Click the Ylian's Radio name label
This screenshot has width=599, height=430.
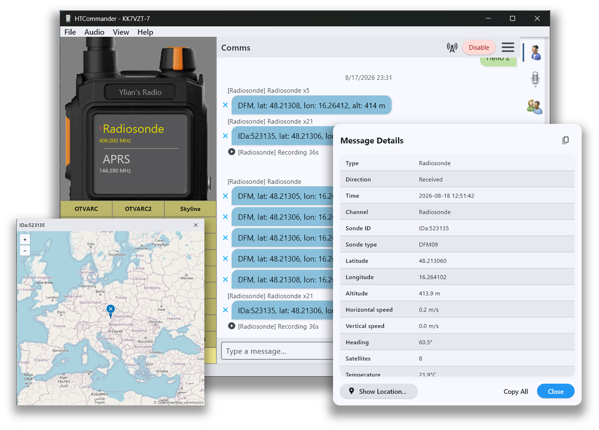(x=140, y=92)
